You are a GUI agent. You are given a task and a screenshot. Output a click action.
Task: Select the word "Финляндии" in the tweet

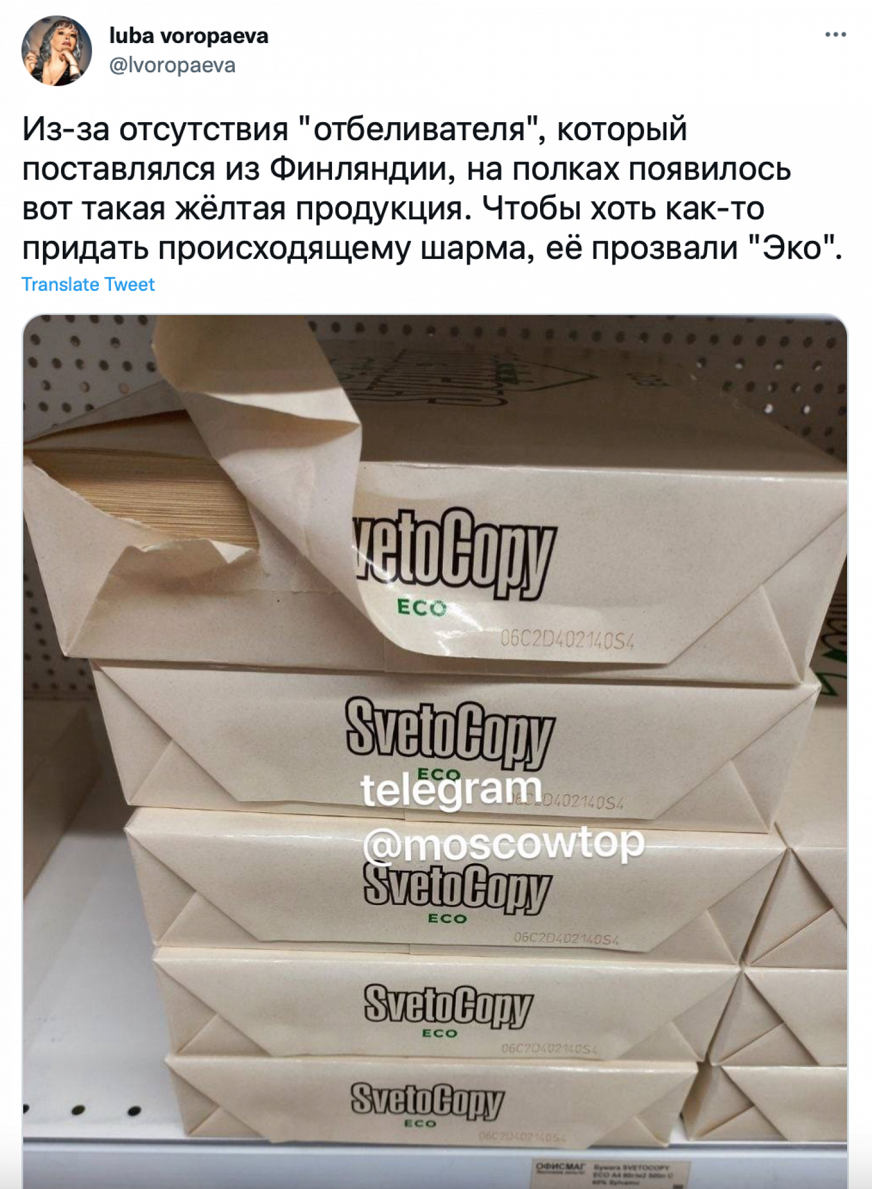pos(359,170)
